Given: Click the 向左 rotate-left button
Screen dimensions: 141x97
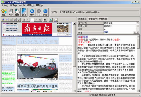Looking at the screenshot, I should (32, 12).
